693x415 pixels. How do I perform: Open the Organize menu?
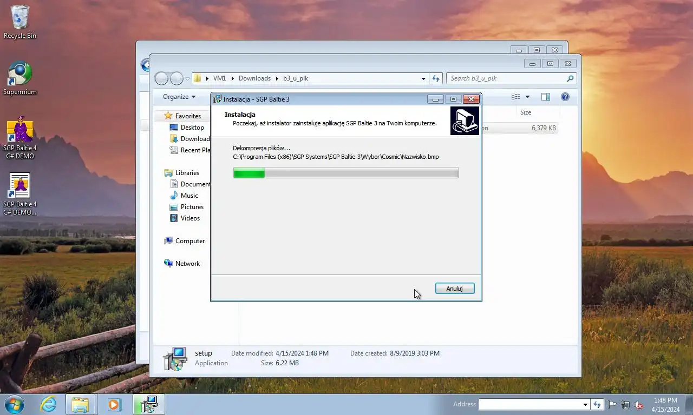[179, 97]
